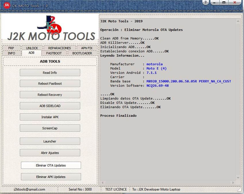The width and height of the screenshot is (244, 194).
Task: Take a capture with ScreenCap button
Action: tap(50, 128)
